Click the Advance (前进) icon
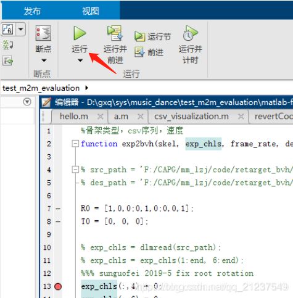This screenshot has width=293, height=298. tap(139, 52)
